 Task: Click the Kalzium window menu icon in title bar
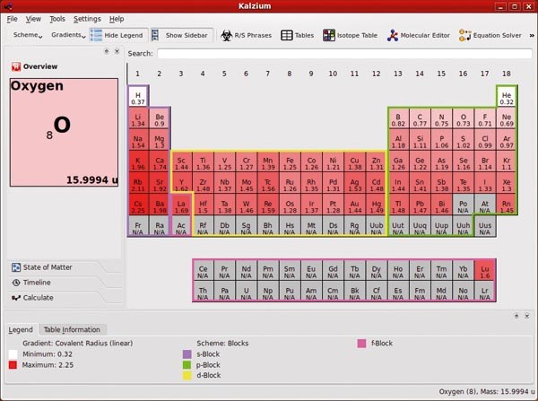[8, 6]
